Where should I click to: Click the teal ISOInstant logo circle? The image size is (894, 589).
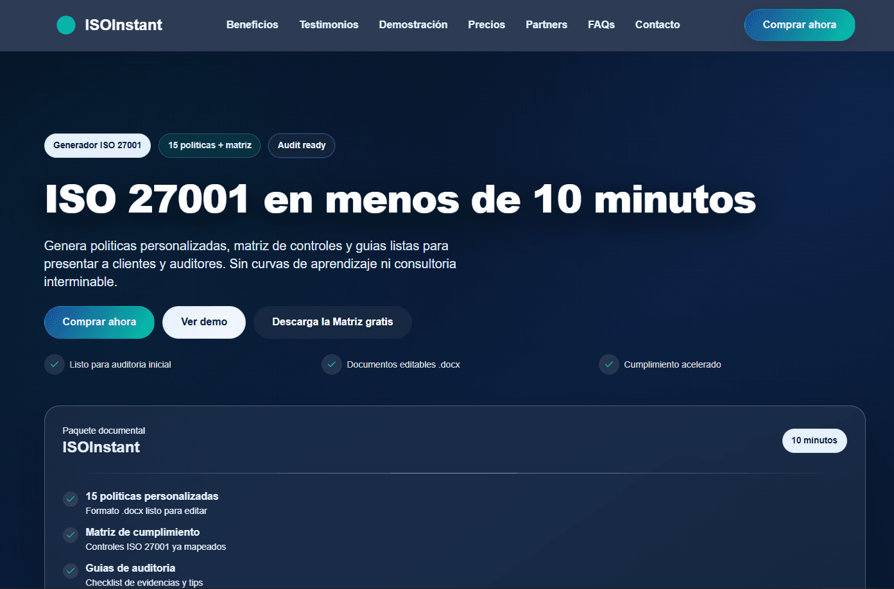point(66,25)
